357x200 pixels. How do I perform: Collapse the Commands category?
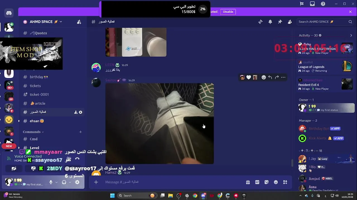(33, 132)
